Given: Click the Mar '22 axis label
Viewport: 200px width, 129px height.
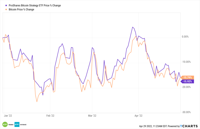Looking at the screenshot, I should pyautogui.click(x=92, y=116).
